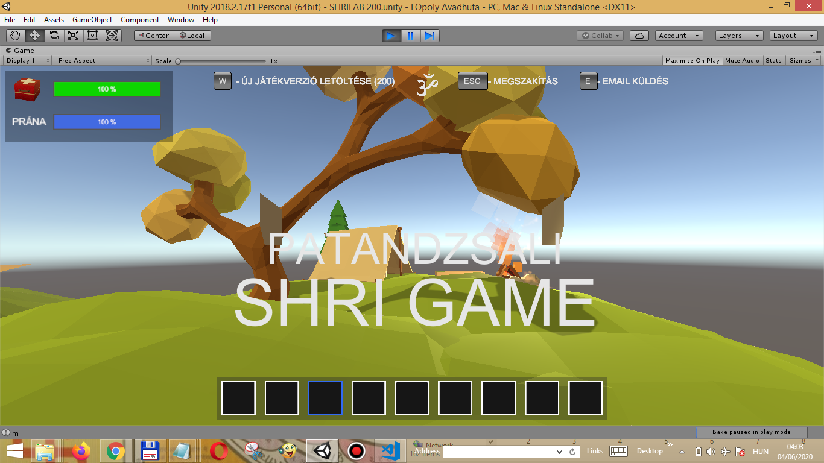Toggle Maximize On Play

pyautogui.click(x=692, y=61)
